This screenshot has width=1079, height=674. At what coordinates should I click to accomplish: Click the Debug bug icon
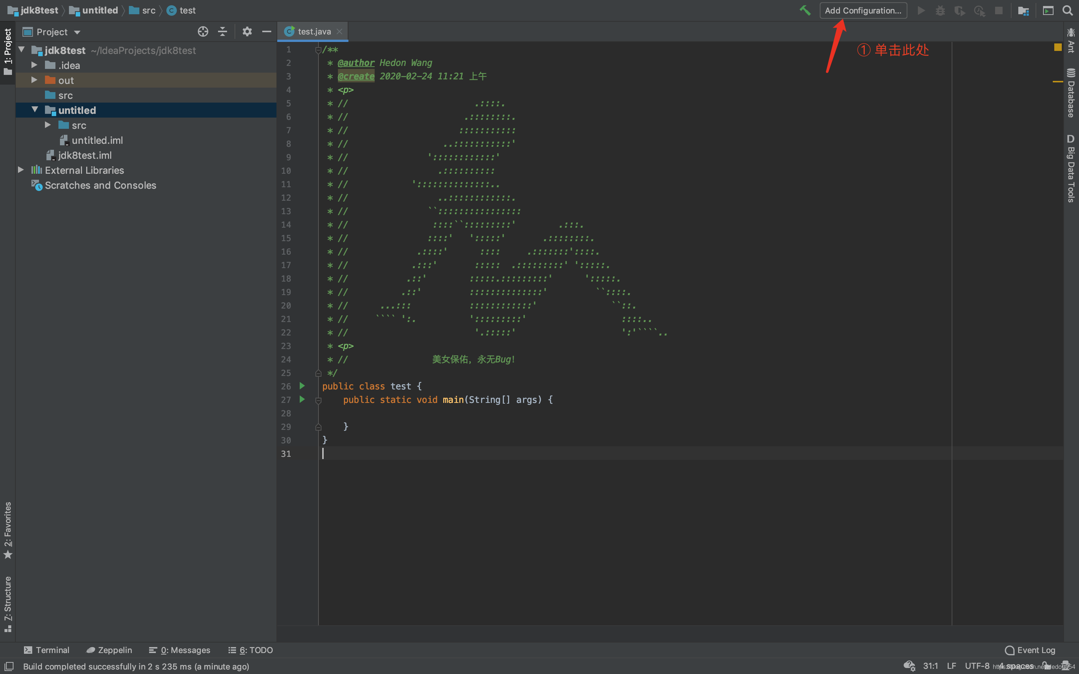(x=940, y=10)
